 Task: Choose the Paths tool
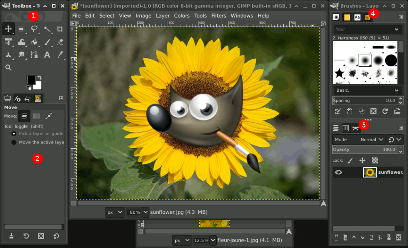click(34, 55)
